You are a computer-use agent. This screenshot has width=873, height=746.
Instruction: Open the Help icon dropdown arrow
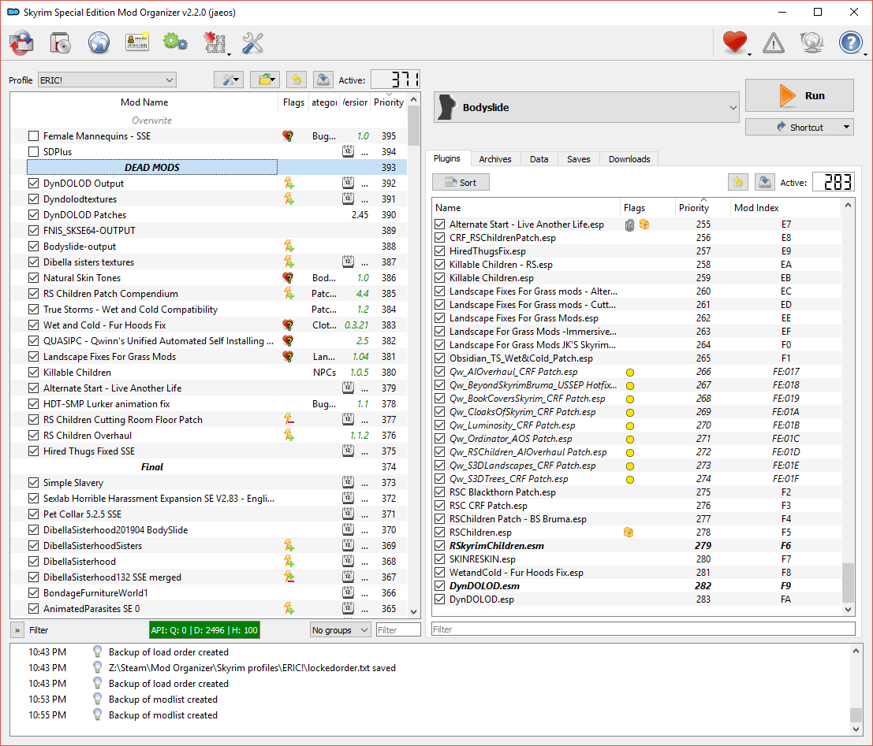pos(864,54)
